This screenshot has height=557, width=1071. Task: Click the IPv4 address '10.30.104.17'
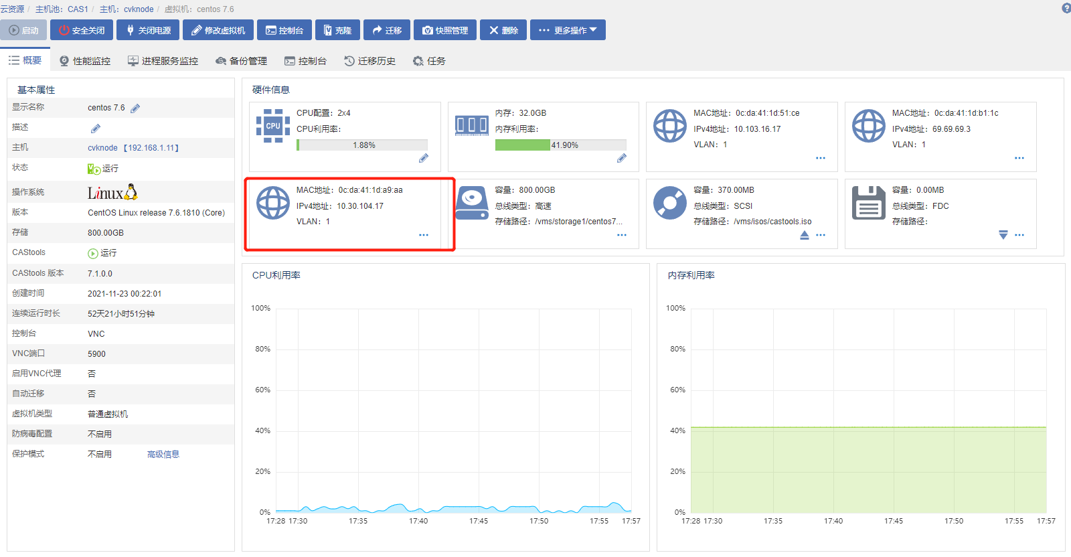(x=360, y=206)
